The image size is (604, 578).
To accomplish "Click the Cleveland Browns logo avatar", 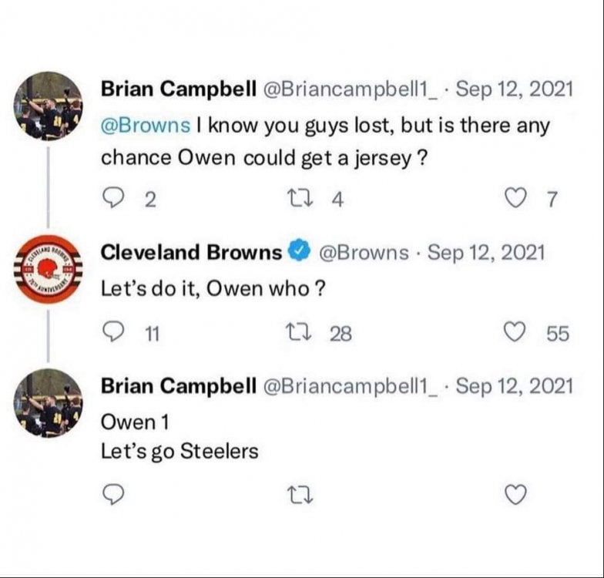I will (49, 269).
